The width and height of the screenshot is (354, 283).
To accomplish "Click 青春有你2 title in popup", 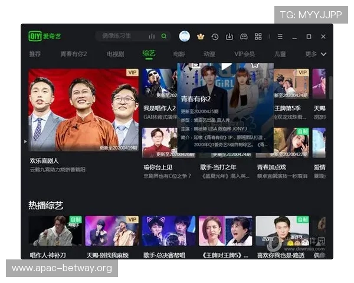I will point(196,99).
